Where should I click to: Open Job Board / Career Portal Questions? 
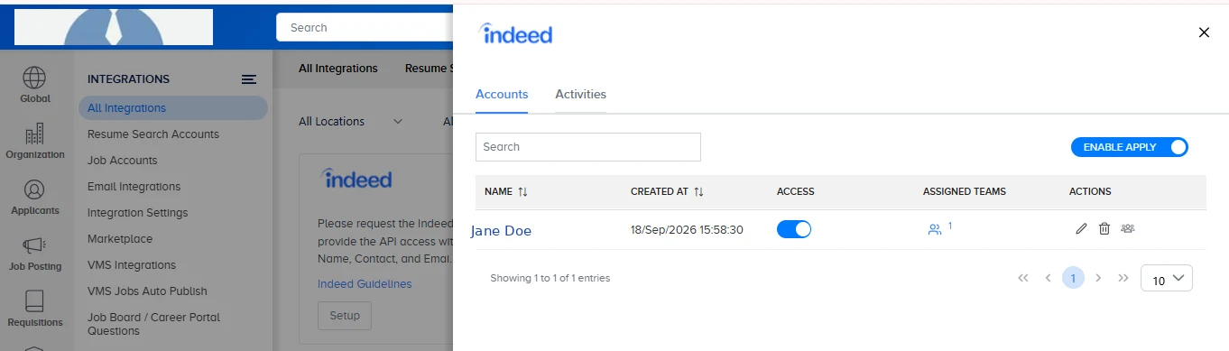pos(154,324)
